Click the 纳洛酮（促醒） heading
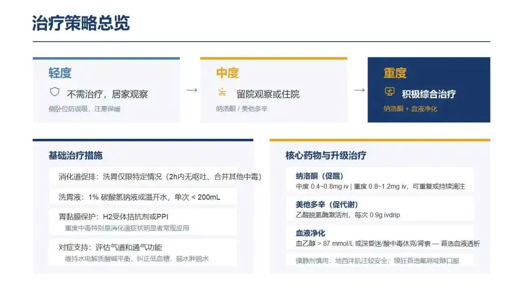The image size is (523, 294). [320, 176]
